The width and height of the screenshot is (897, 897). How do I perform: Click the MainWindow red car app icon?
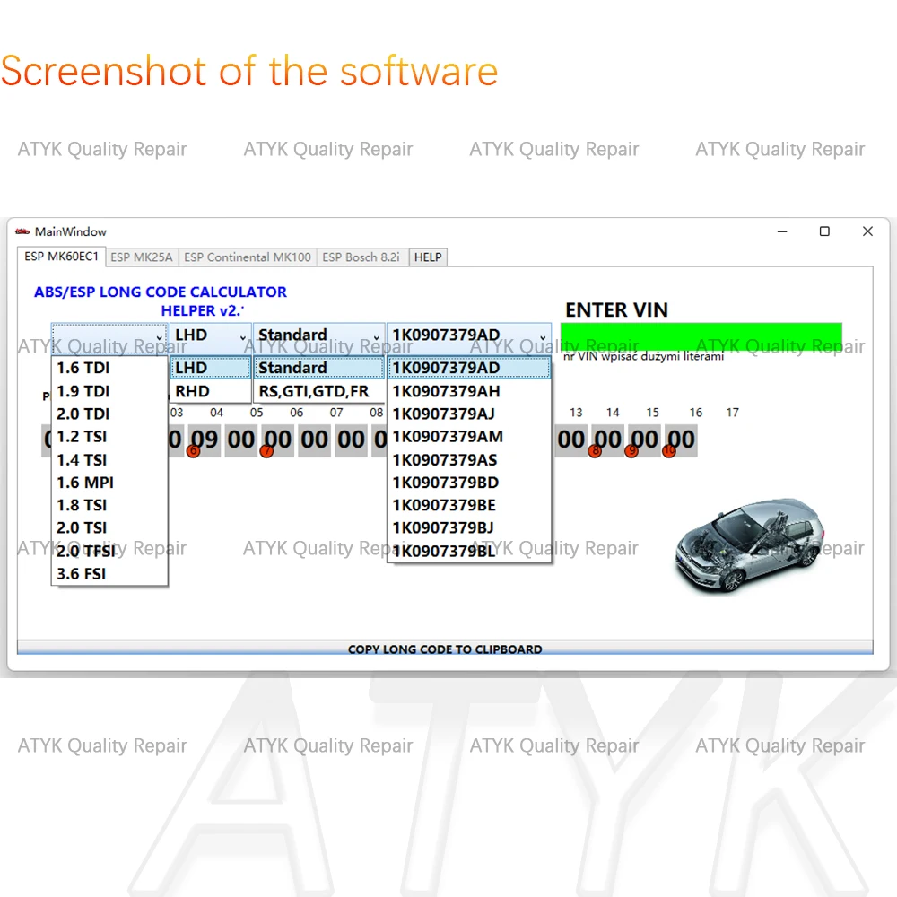coord(22,231)
